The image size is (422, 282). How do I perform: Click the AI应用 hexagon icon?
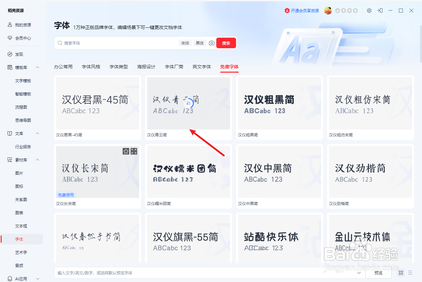click(10, 279)
